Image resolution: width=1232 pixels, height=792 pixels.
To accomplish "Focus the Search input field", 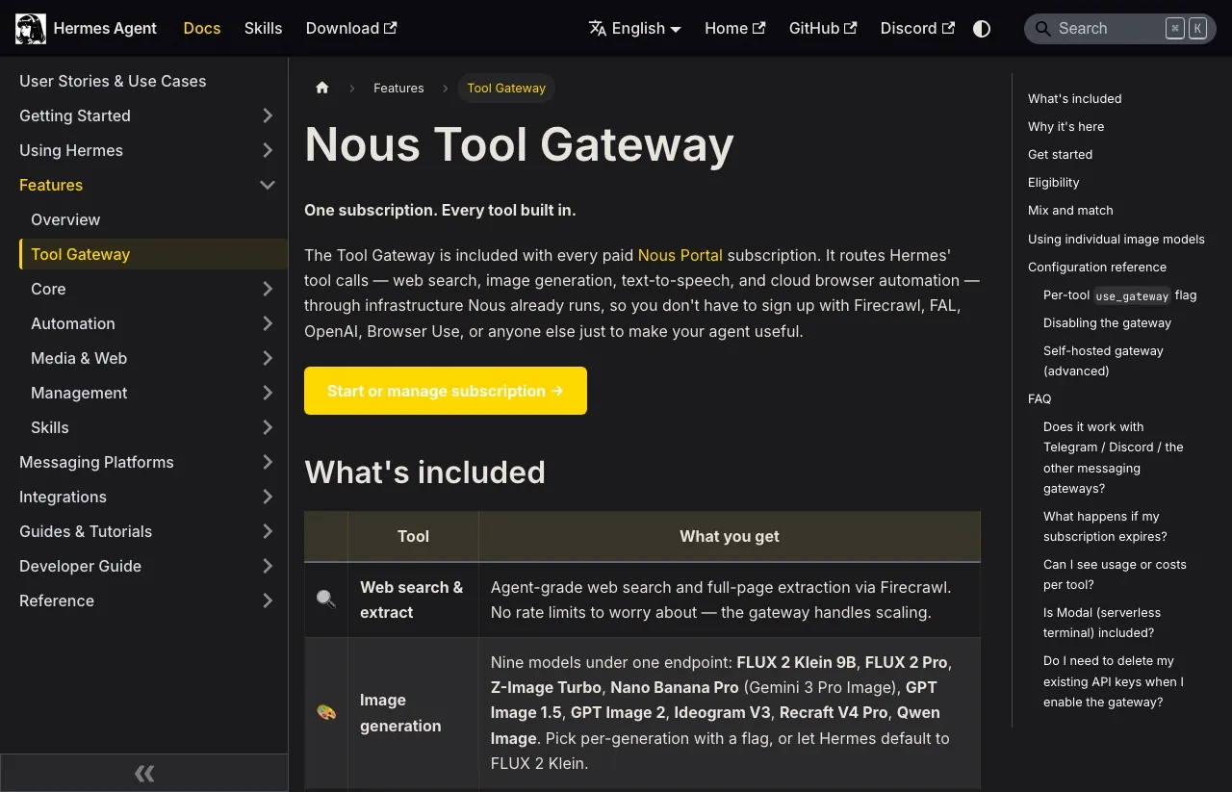I will coord(1120,29).
